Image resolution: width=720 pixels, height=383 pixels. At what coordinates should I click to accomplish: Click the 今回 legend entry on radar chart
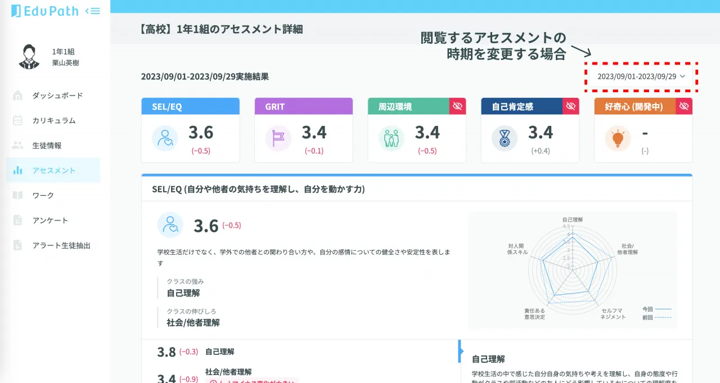(657, 309)
